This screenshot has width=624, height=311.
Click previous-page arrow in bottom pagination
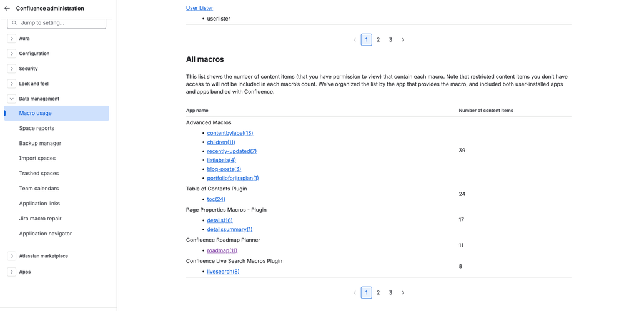pos(355,293)
